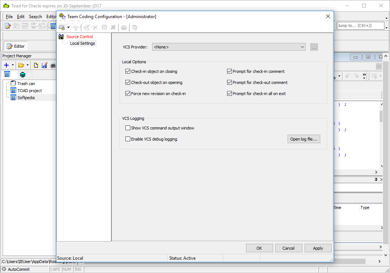Click the Source Control floppy disk icon in the tree
Viewport: 390px width, 273px height.
61,37
